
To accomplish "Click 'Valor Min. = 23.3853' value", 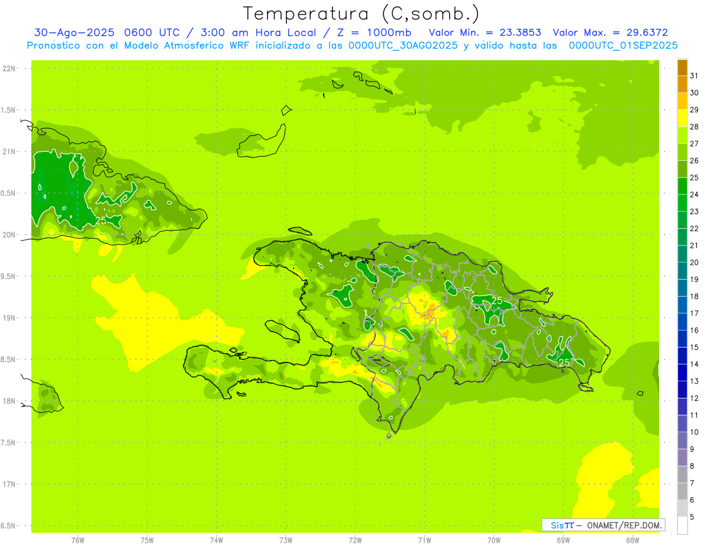I will click(x=485, y=33).
